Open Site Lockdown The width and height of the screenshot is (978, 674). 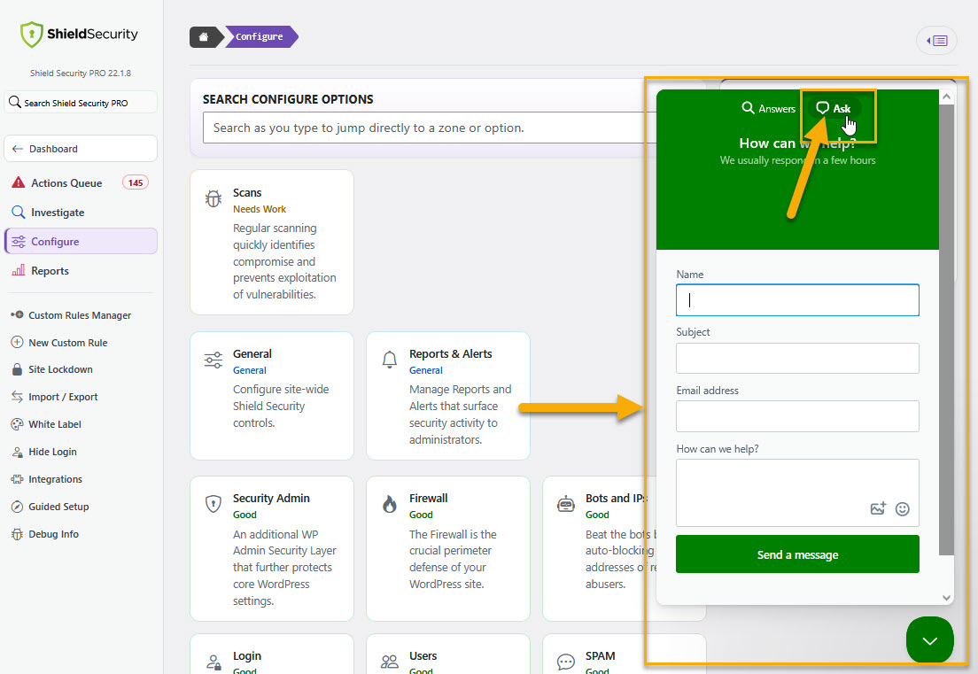tap(60, 369)
